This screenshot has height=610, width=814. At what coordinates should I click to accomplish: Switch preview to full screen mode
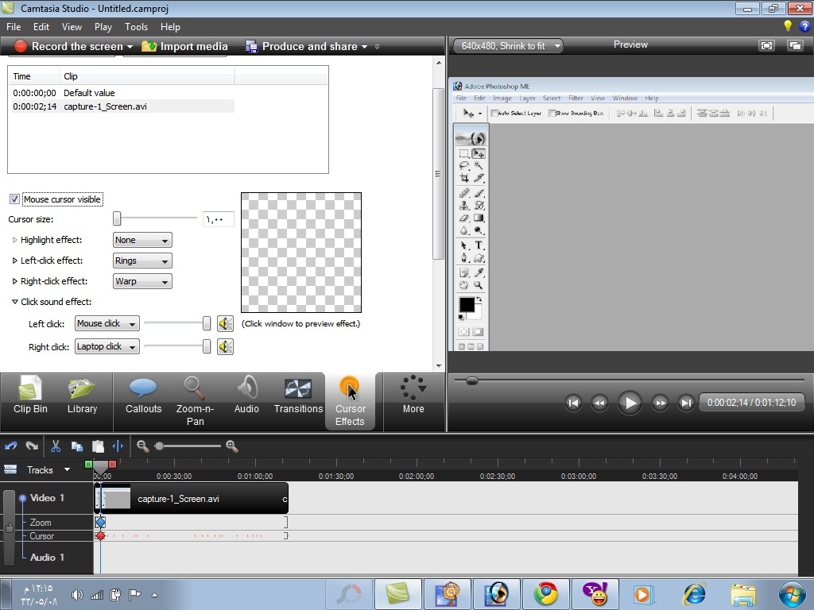tap(766, 46)
